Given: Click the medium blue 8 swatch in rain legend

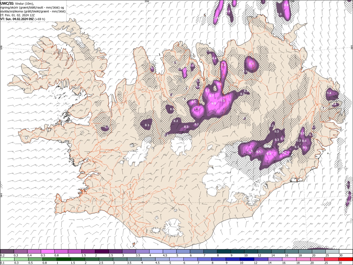Looking at the screenshot, I should 219,259.
